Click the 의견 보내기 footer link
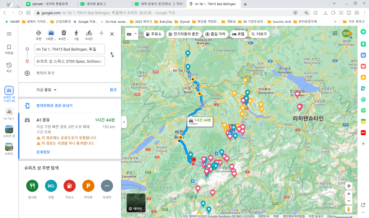This screenshot has width=369, height=218. [316, 216]
